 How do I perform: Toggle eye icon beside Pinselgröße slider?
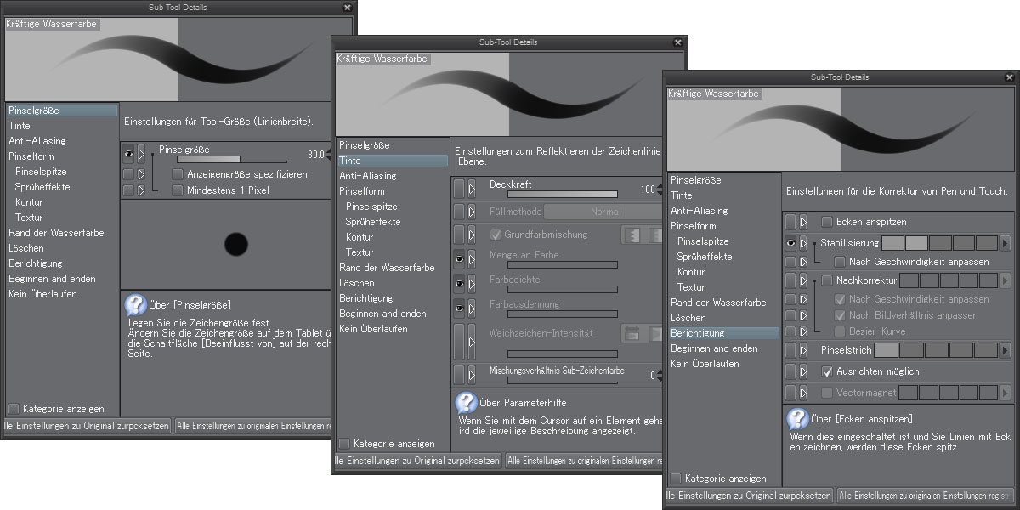[128, 155]
